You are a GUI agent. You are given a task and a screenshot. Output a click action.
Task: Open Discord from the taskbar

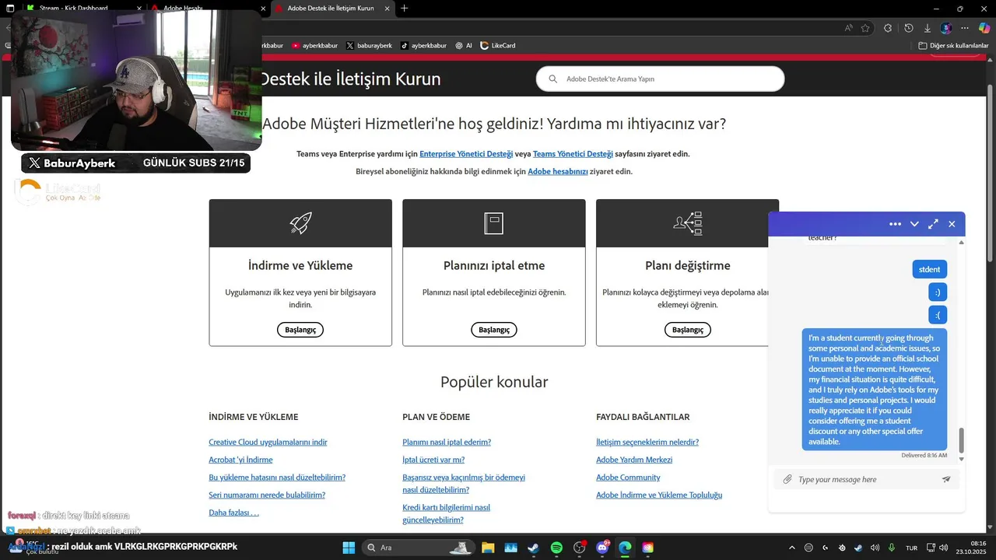[602, 548]
